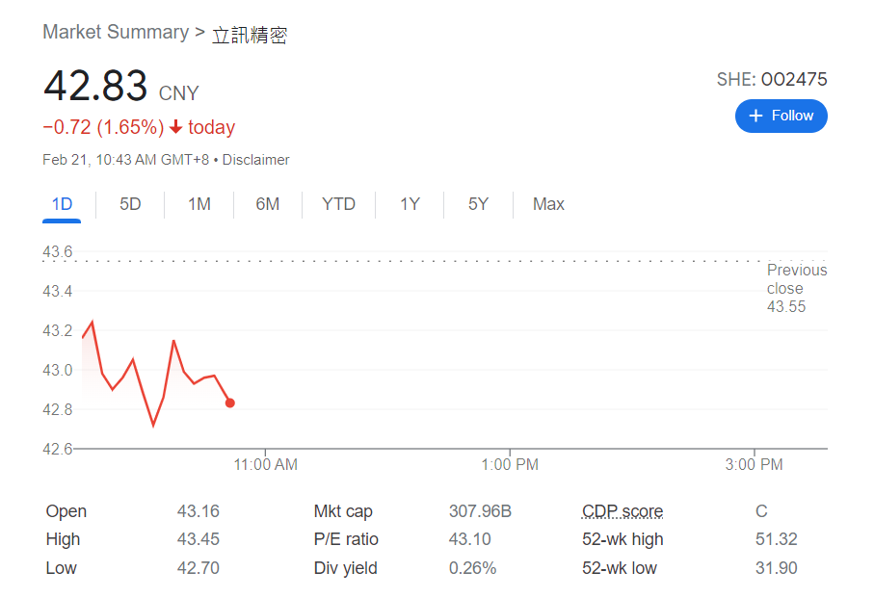Click the SHE: 002475 ticker text

771,80
